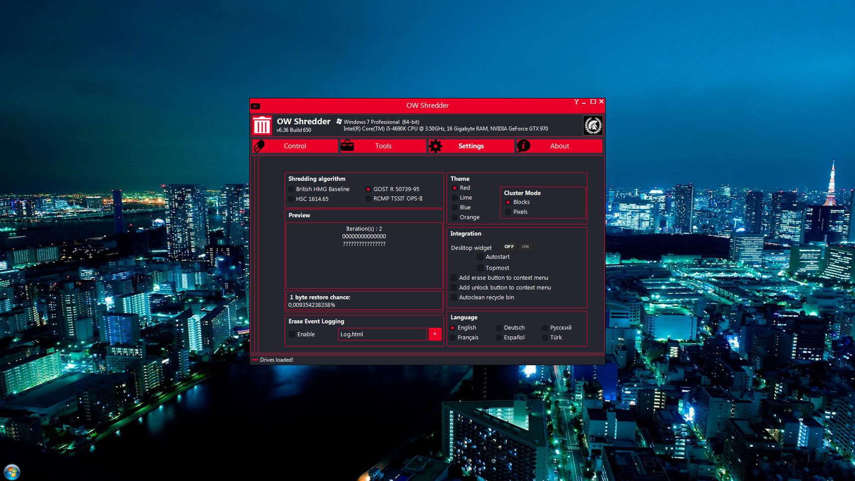Click the OW Shredder trash bin logo
This screenshot has height=481, width=855.
point(262,125)
